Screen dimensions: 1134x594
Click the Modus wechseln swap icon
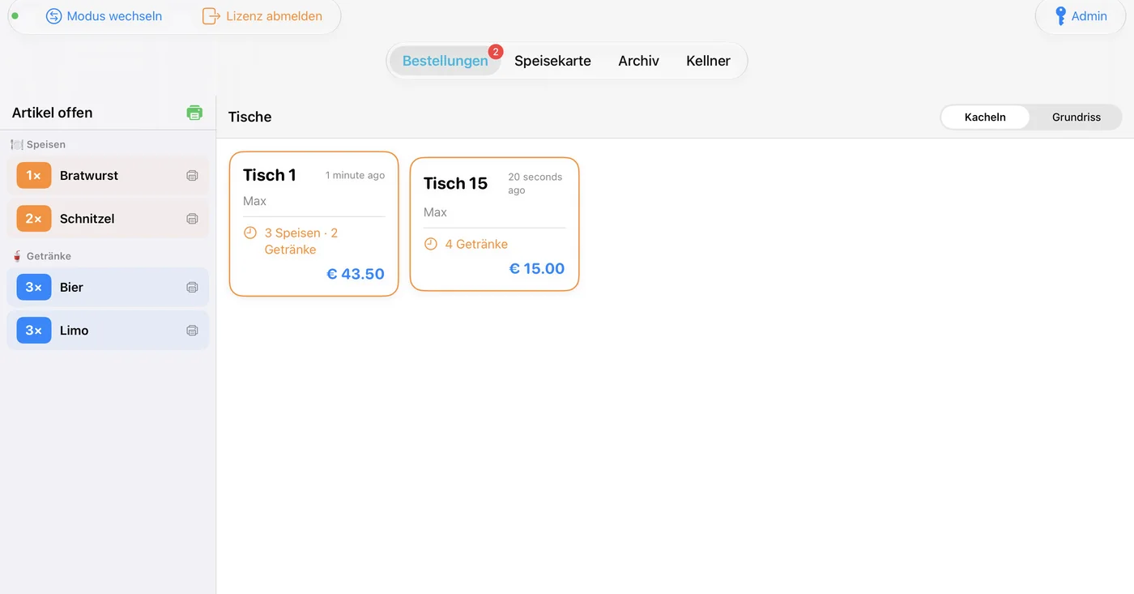click(x=53, y=16)
